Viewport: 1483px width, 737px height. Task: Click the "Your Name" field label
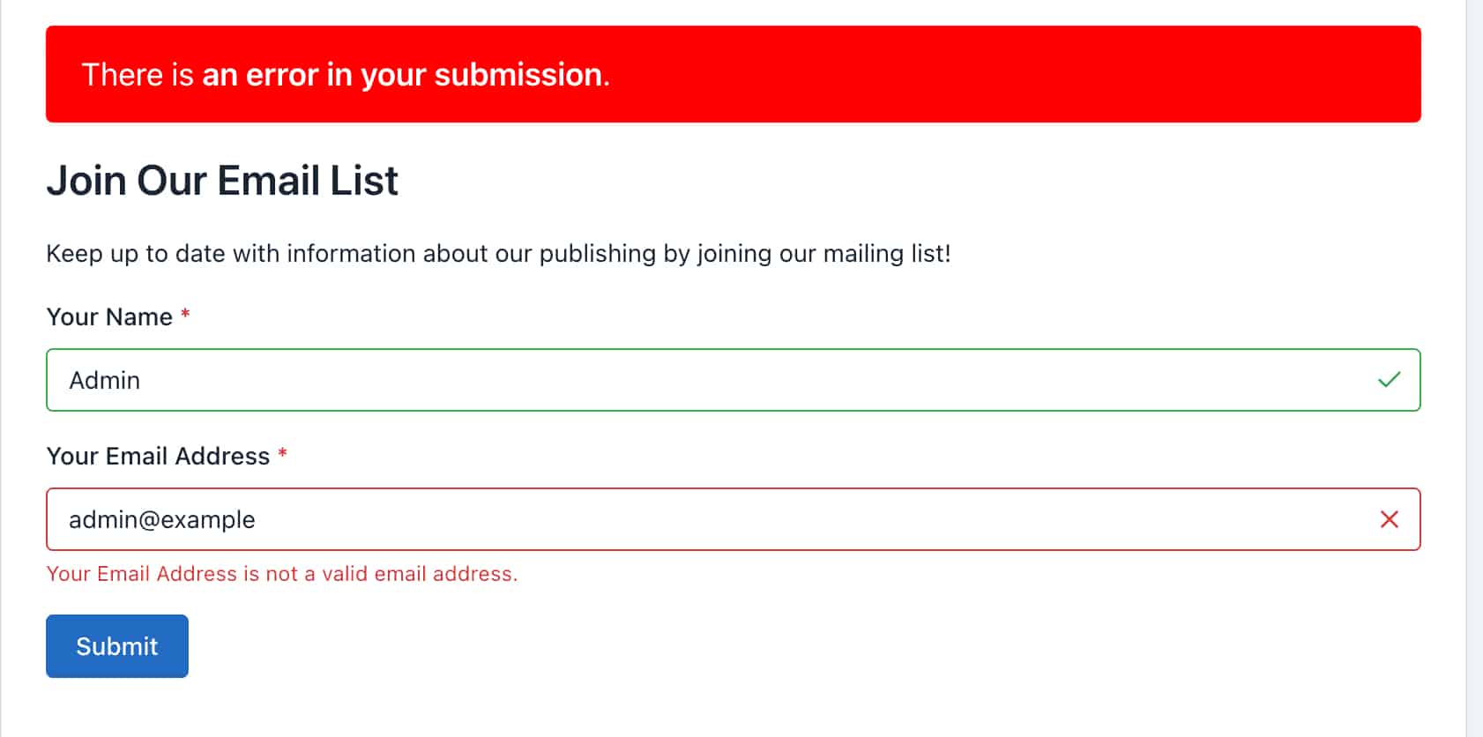point(109,317)
